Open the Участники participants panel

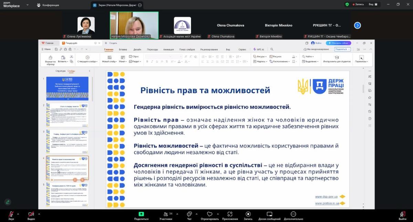click(166, 214)
